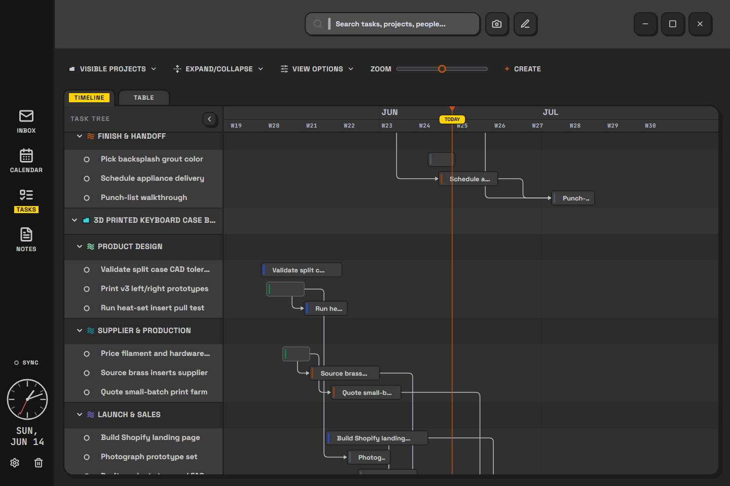Click the search tasks input field
The width and height of the screenshot is (730, 486).
pos(392,24)
